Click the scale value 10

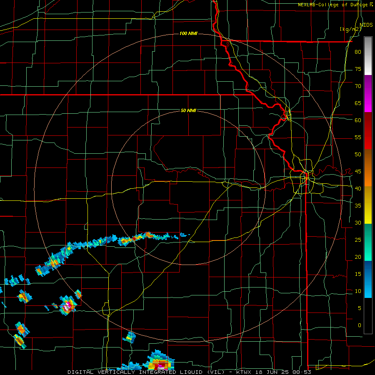[358, 291]
